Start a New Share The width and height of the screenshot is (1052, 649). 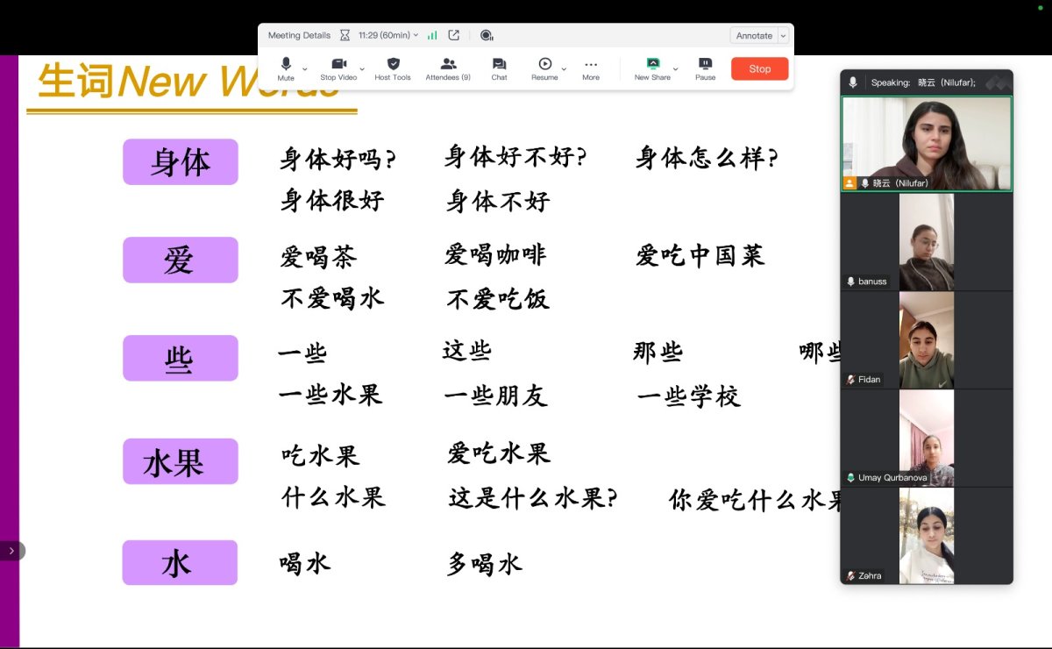tap(652, 68)
